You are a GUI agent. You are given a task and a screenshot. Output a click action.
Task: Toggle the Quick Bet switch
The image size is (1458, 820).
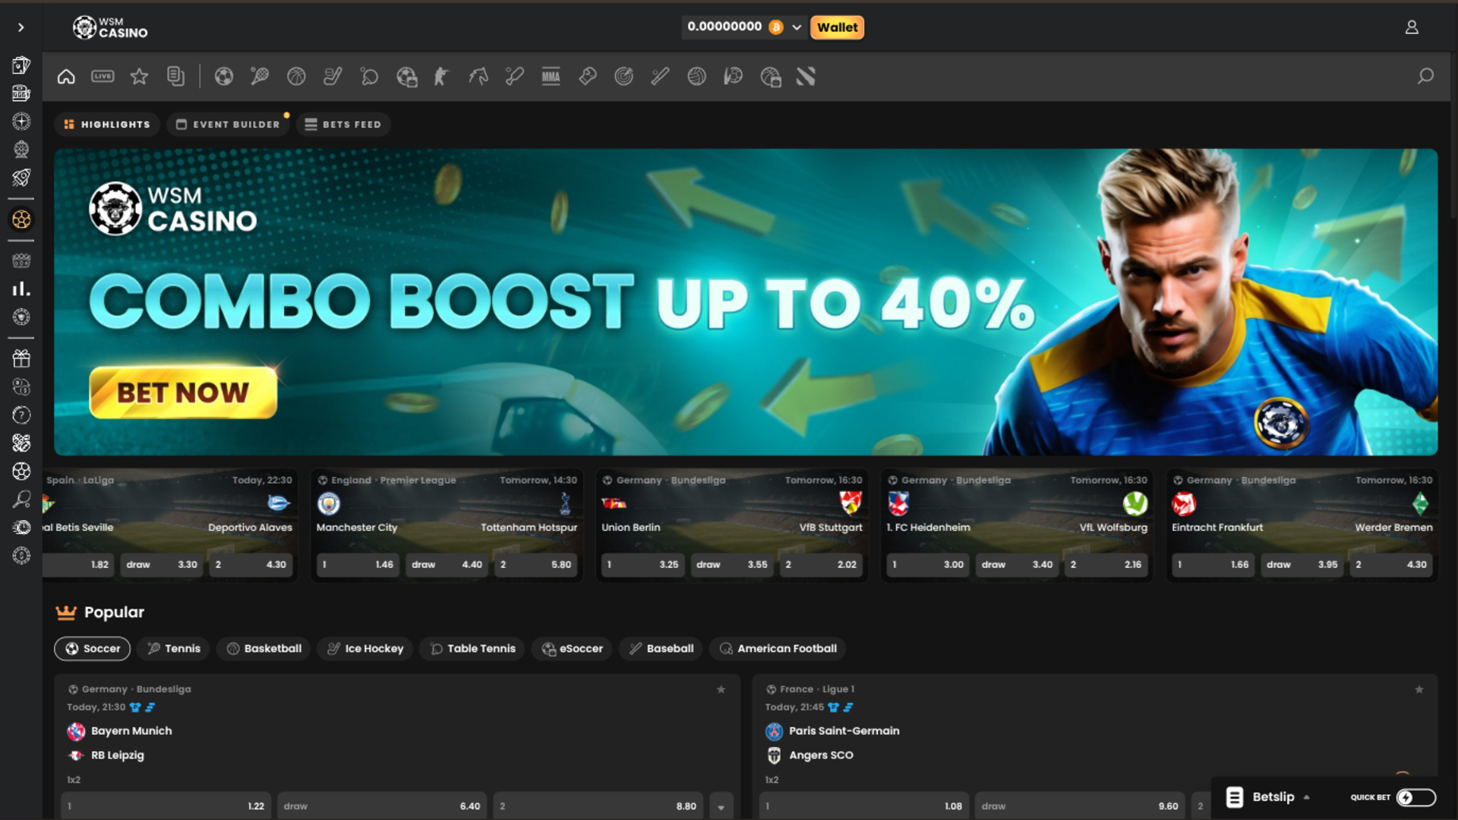(x=1415, y=797)
